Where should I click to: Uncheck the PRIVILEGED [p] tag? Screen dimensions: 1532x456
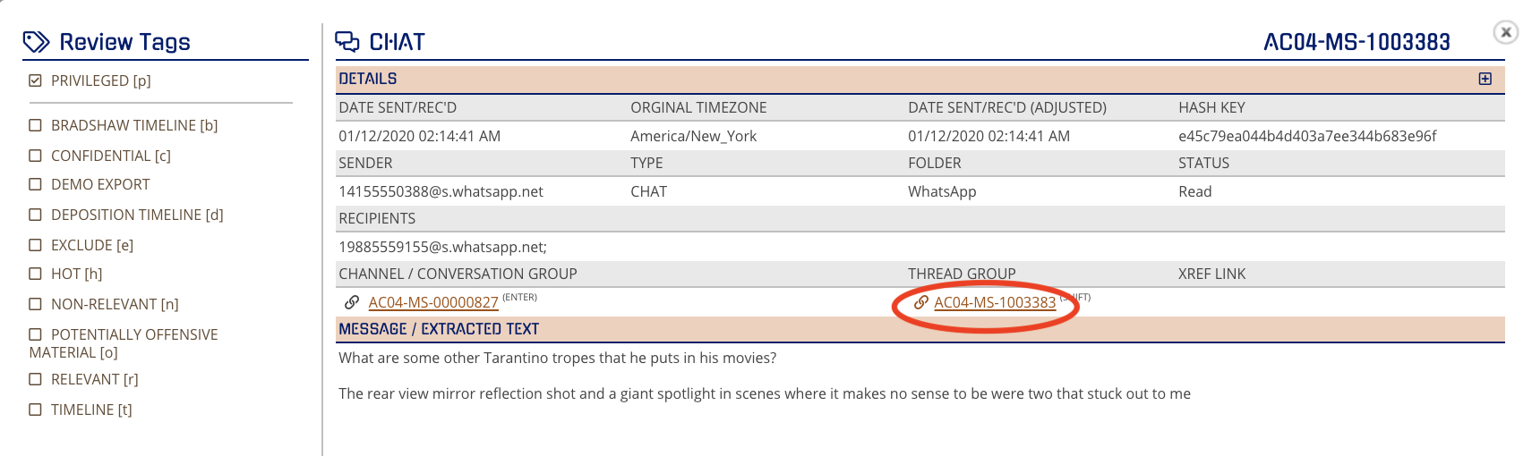coord(35,80)
